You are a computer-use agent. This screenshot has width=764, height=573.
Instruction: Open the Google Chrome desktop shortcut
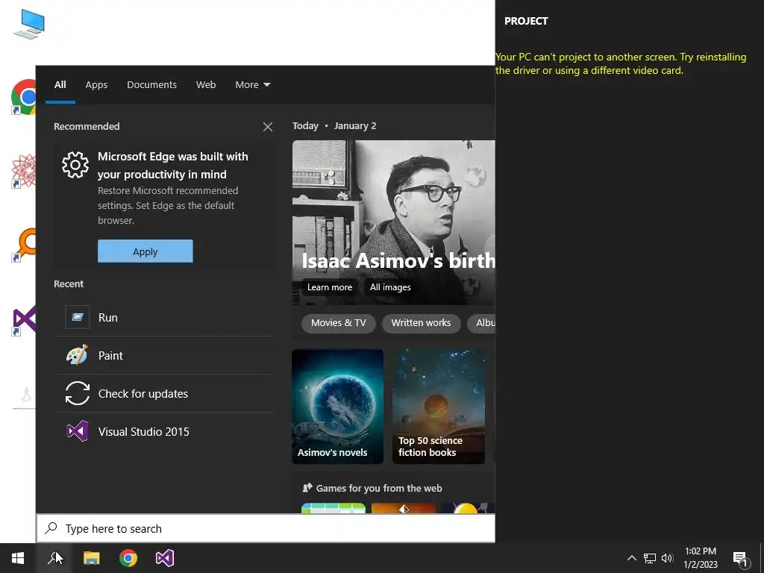(x=24, y=97)
